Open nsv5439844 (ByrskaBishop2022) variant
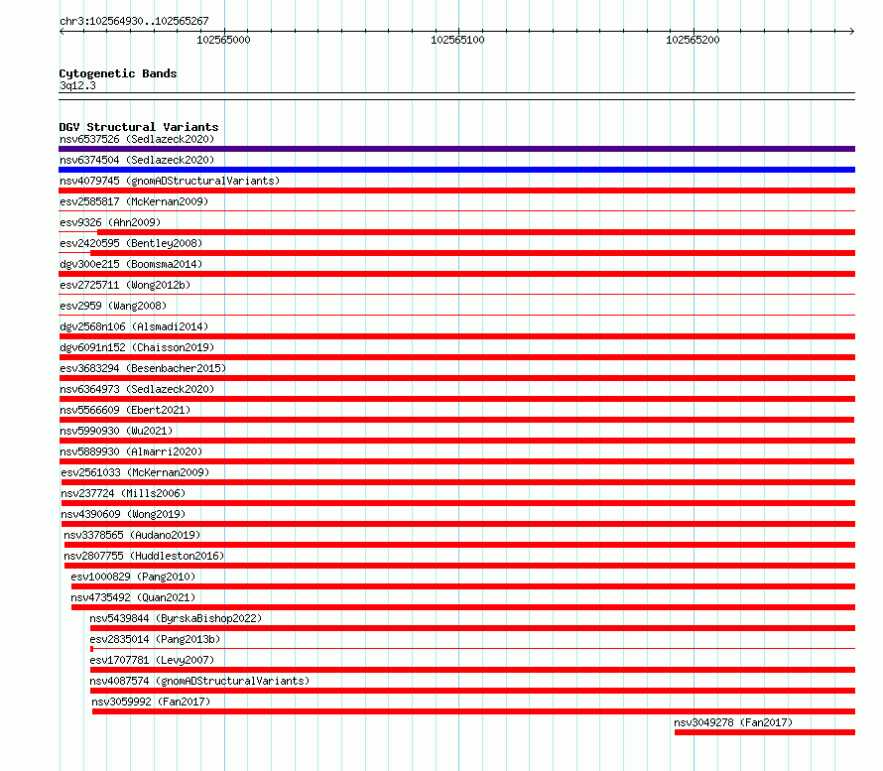 (x=176, y=618)
